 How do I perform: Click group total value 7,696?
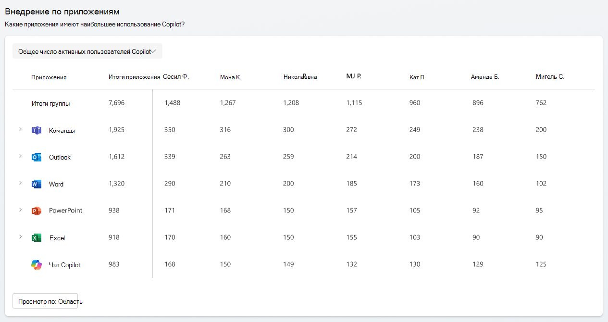point(117,103)
